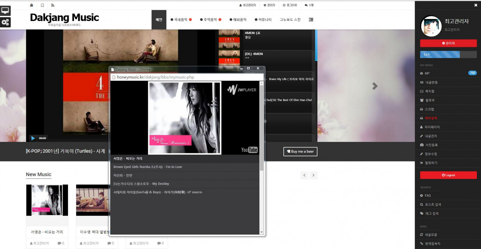Open the 이수영 thumbnail under New Music

pos(92,200)
